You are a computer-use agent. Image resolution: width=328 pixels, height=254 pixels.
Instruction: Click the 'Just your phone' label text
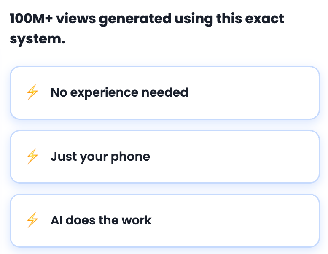[x=100, y=157]
